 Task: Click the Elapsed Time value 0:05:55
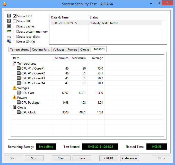[x=157, y=147]
